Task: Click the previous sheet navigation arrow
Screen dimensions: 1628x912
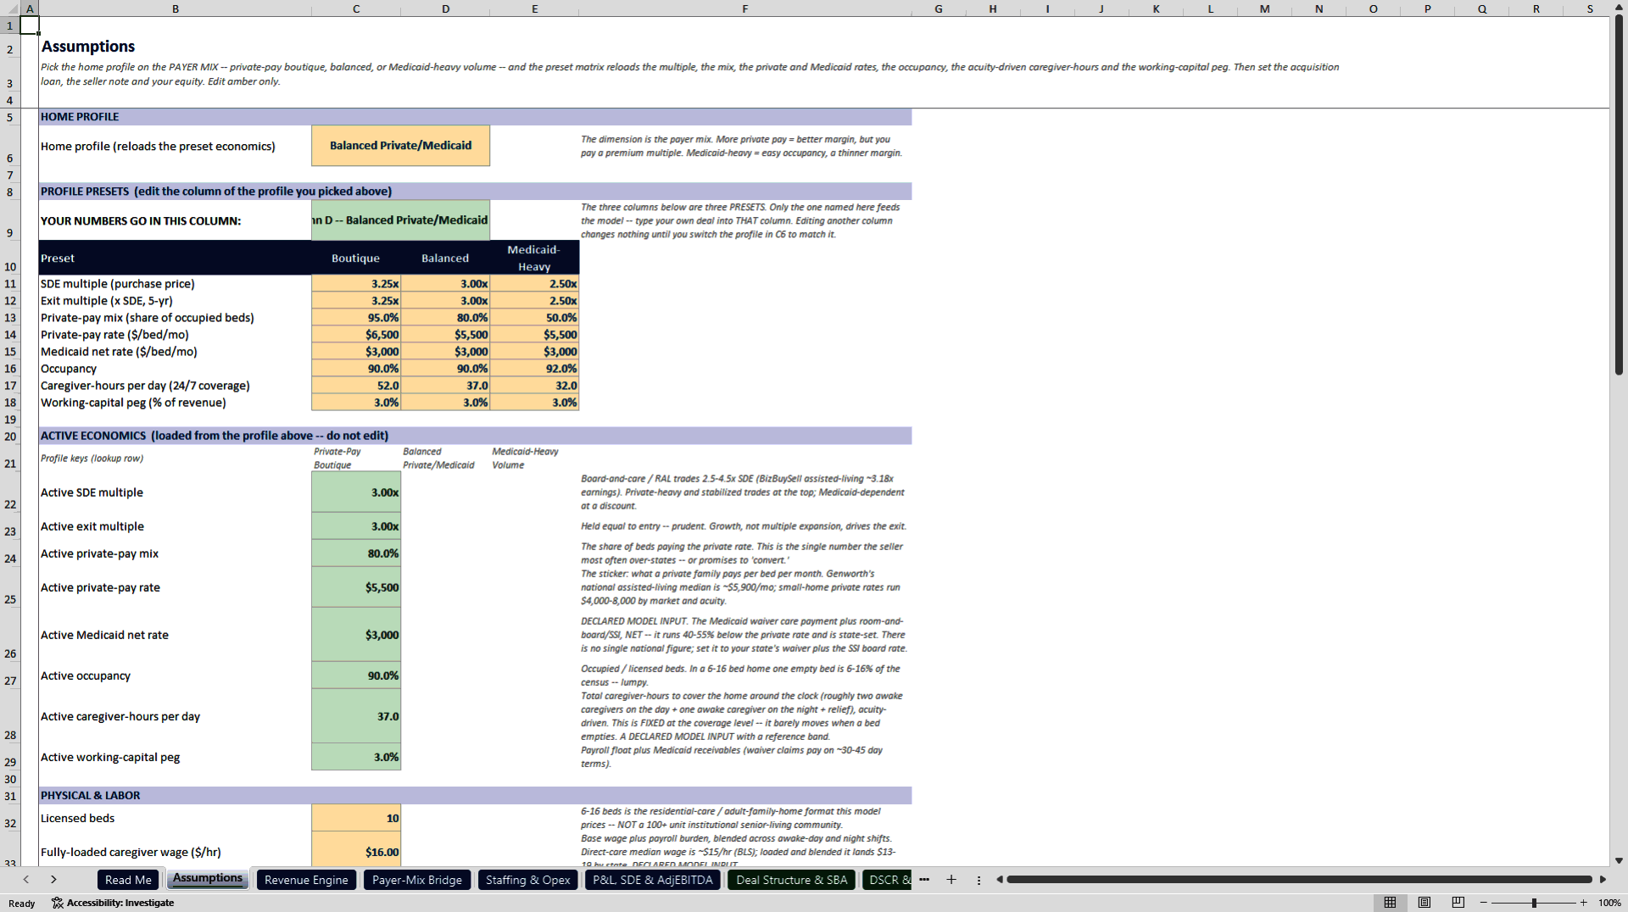Action: [26, 880]
